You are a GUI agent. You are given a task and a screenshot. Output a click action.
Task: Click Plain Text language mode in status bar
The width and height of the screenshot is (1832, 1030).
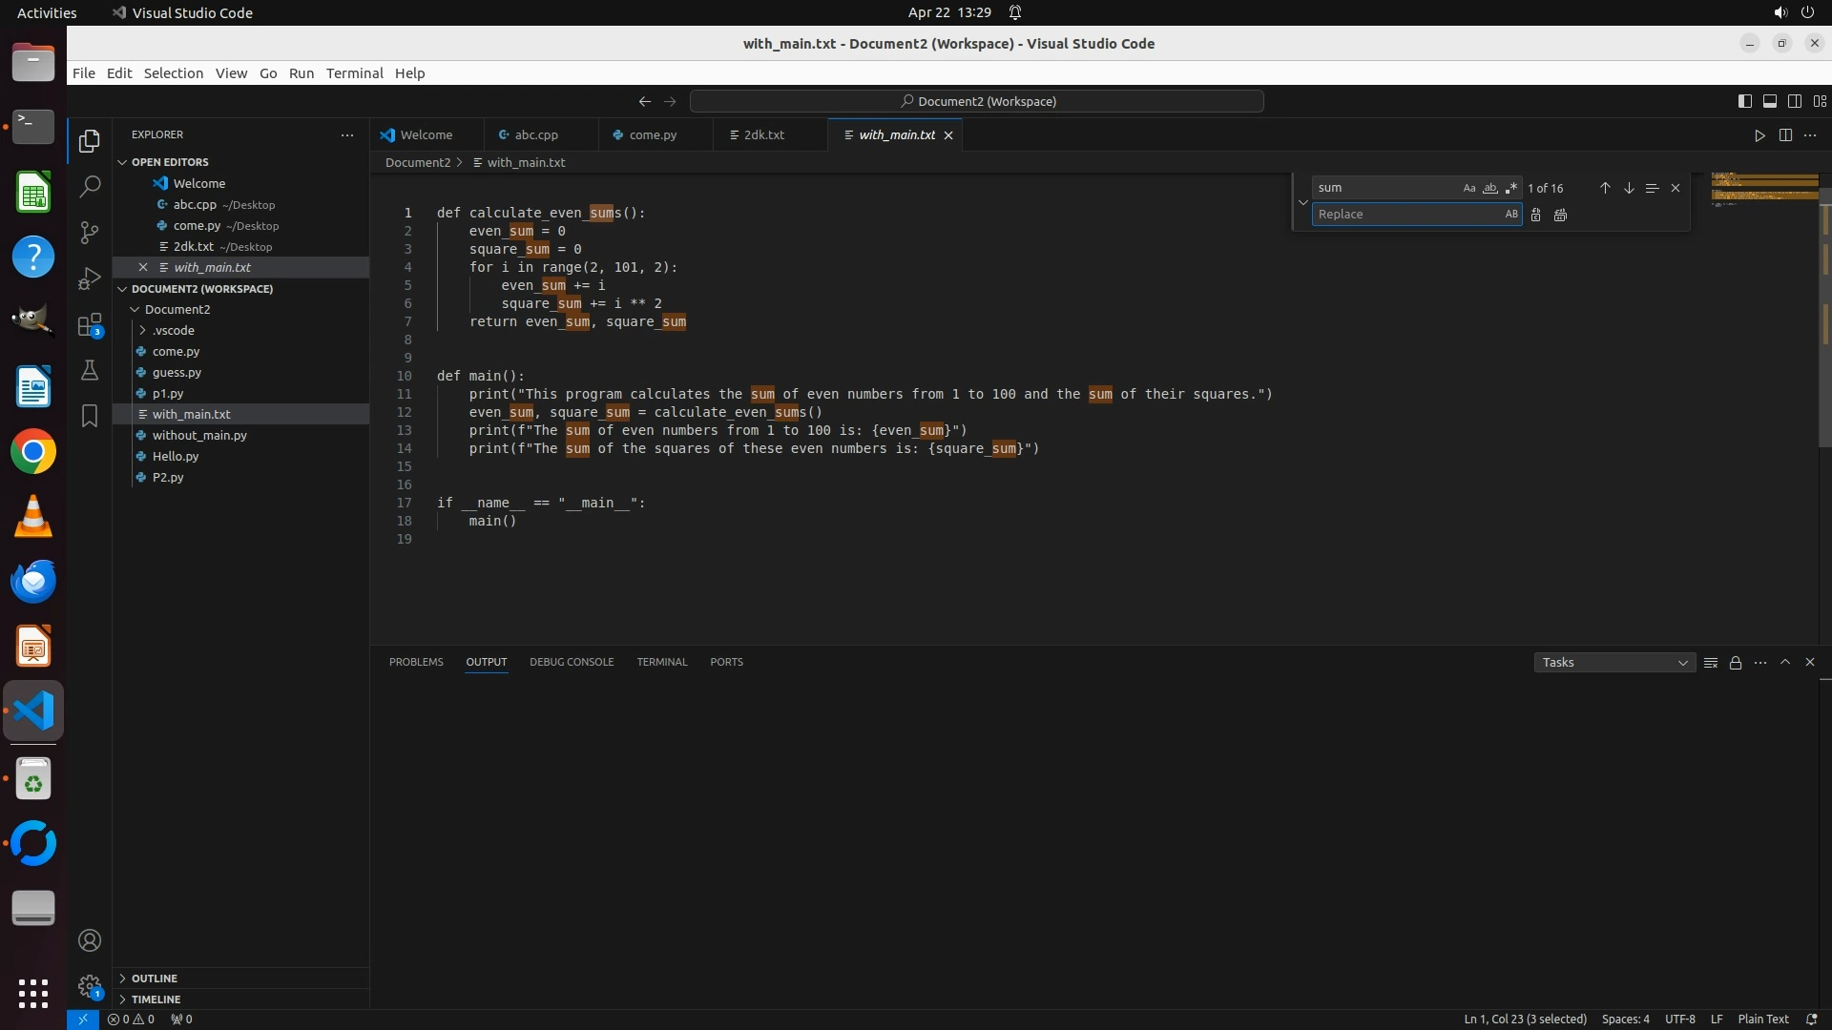pyautogui.click(x=1762, y=1020)
